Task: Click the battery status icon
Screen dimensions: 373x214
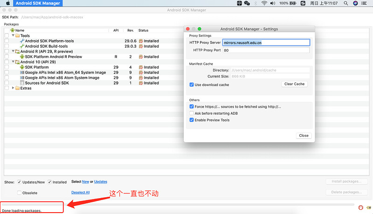Action: coord(293,3)
